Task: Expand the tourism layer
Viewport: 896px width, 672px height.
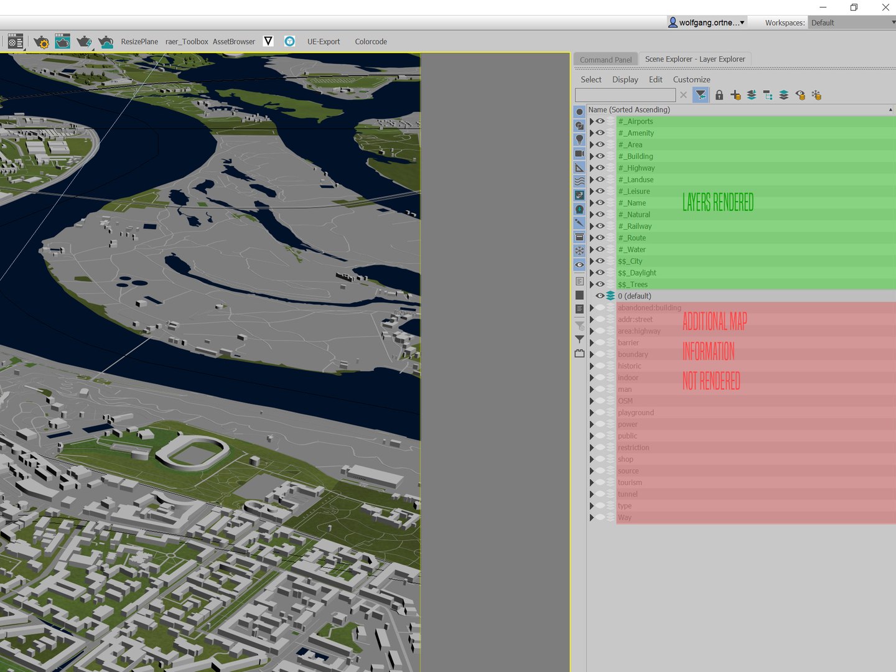Action: [592, 483]
